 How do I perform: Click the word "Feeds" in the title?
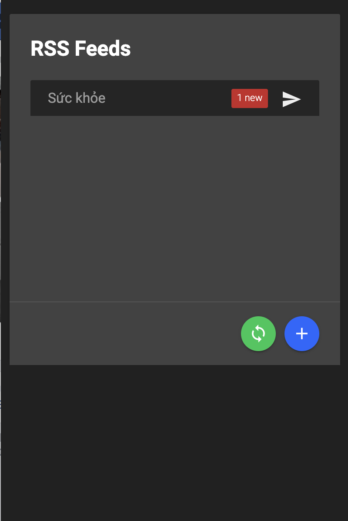[x=103, y=49]
